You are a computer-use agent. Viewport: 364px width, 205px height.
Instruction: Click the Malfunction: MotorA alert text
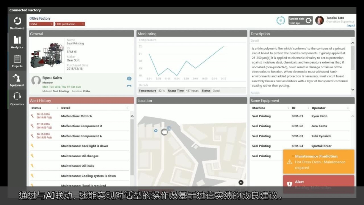coord(76,116)
